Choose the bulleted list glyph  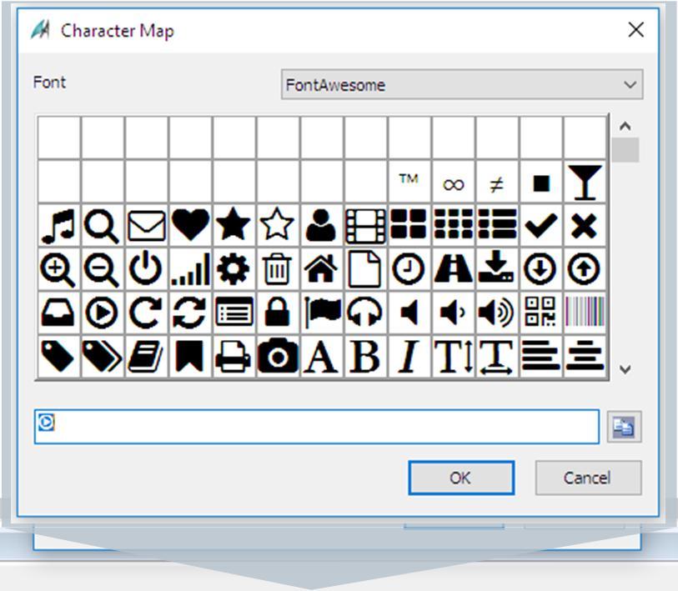(x=497, y=226)
